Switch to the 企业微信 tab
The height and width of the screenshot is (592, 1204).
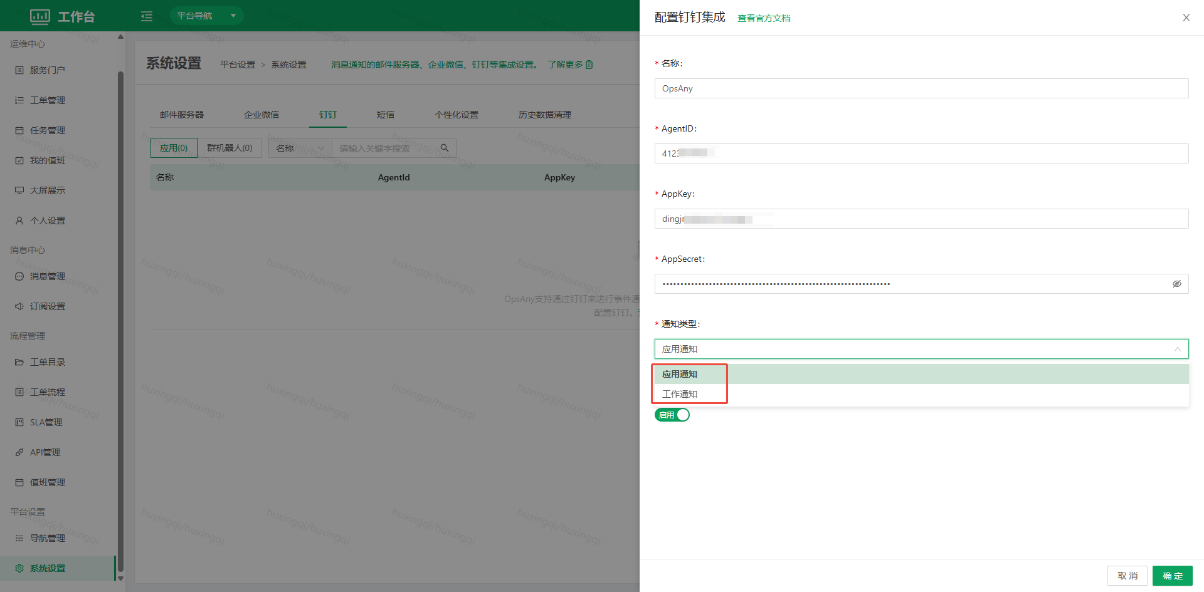pos(261,115)
